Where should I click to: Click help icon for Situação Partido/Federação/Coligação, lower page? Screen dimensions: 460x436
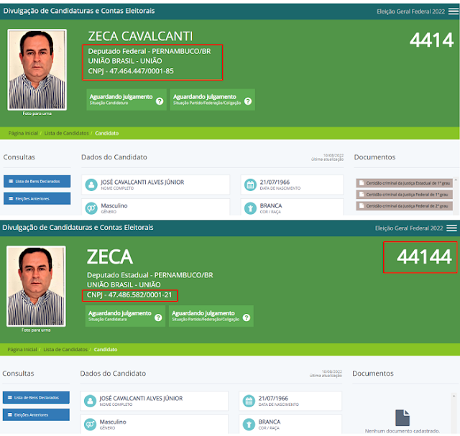247,317
